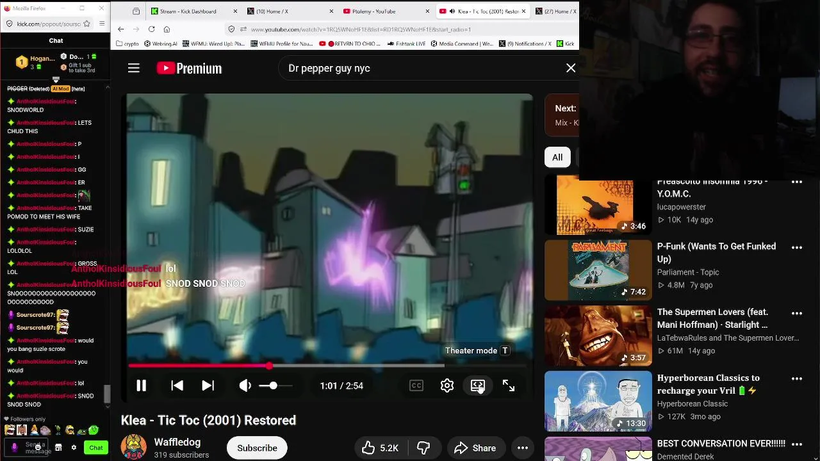This screenshot has width=820, height=461.
Task: Dislike the video
Action: [x=423, y=448]
